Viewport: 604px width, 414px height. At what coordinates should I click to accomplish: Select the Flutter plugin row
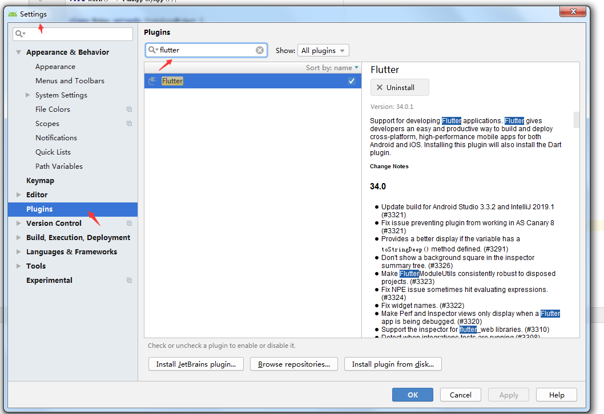[253, 81]
